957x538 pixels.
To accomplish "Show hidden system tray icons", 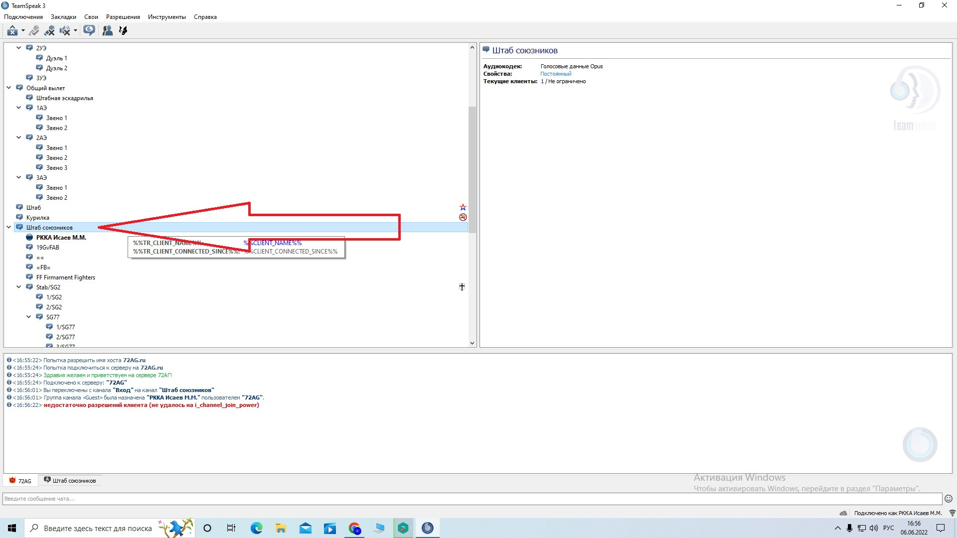I will coord(837,528).
